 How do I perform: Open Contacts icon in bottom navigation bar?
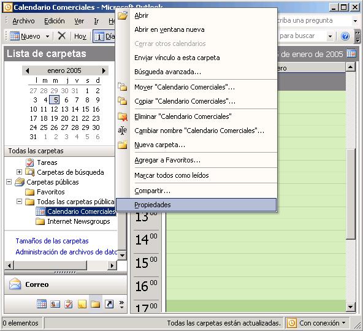(55, 303)
